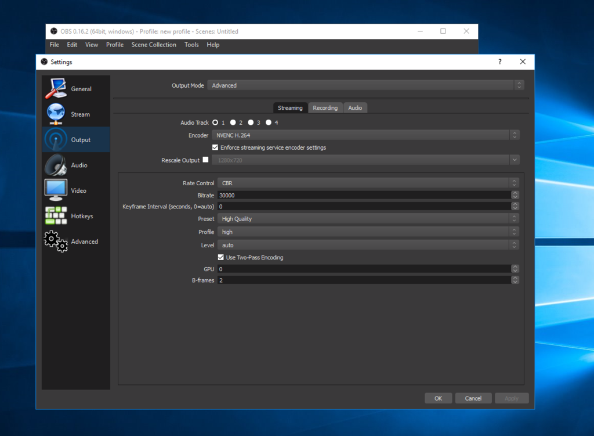The image size is (594, 436).
Task: Toggle Use Two-Pass Encoding checkbox
Action: (x=221, y=257)
